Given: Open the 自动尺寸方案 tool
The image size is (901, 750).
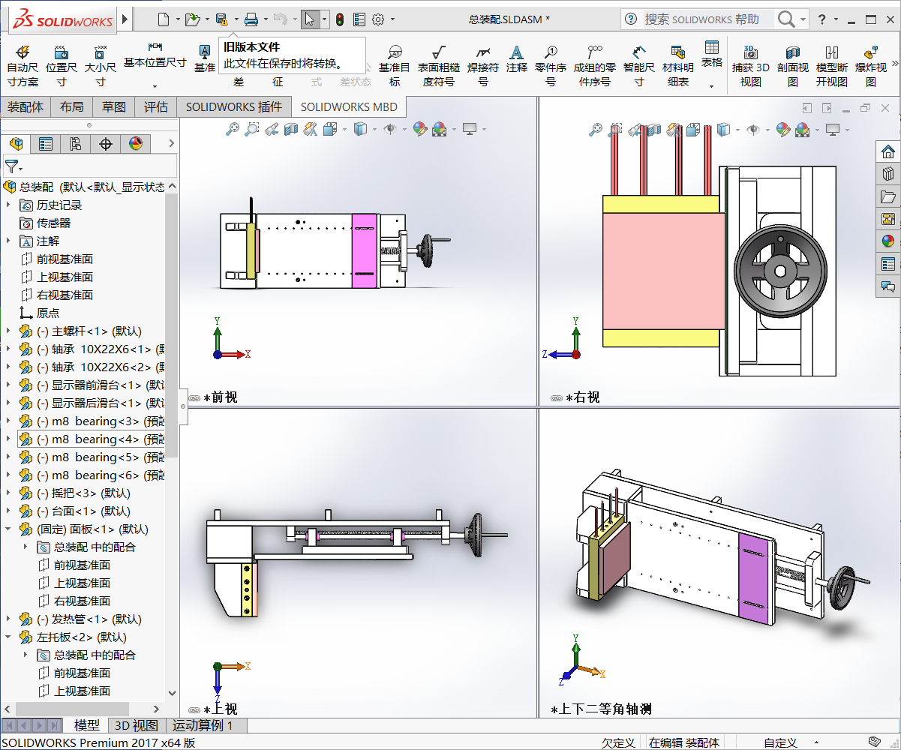Looking at the screenshot, I should [23, 64].
